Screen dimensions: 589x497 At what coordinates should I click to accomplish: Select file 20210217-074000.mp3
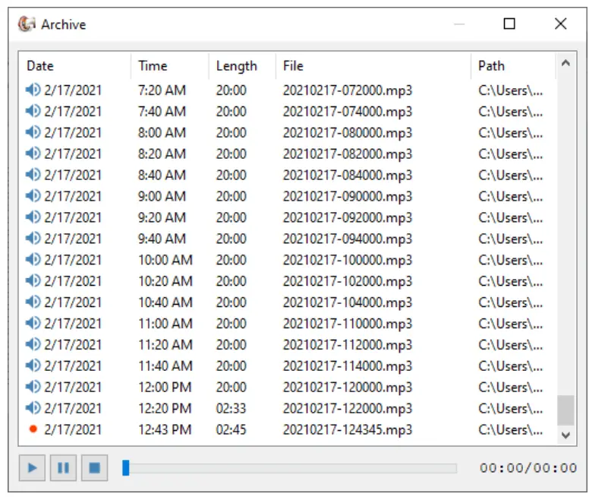pos(348,112)
